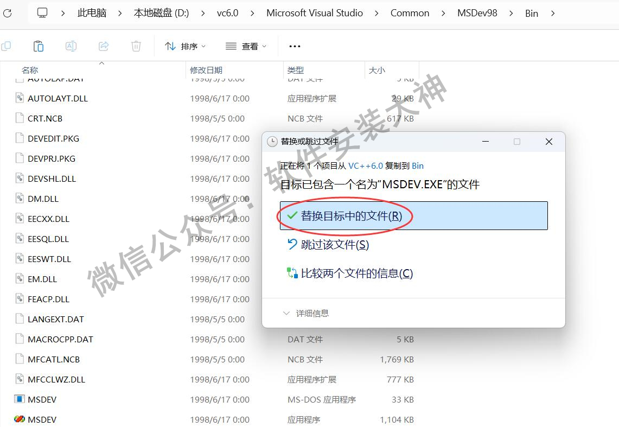The width and height of the screenshot is (619, 427).
Task: Click the MFCCLWZ.DLL file icon
Action: pos(20,379)
